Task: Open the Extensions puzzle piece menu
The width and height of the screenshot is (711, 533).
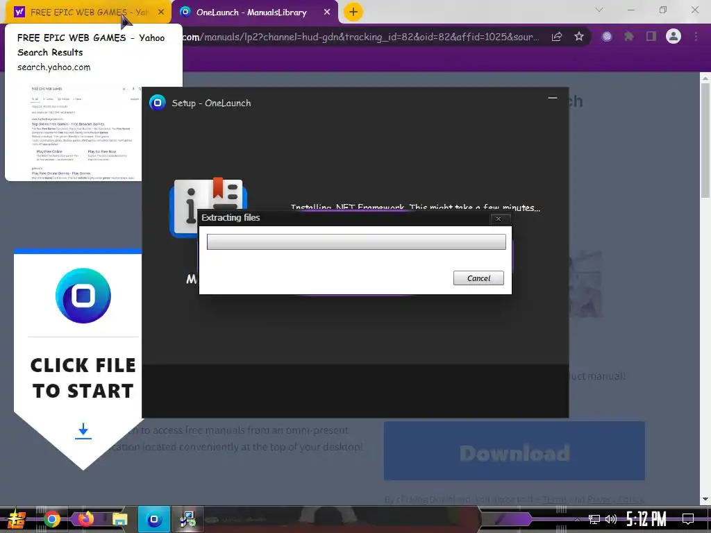Action: click(629, 37)
